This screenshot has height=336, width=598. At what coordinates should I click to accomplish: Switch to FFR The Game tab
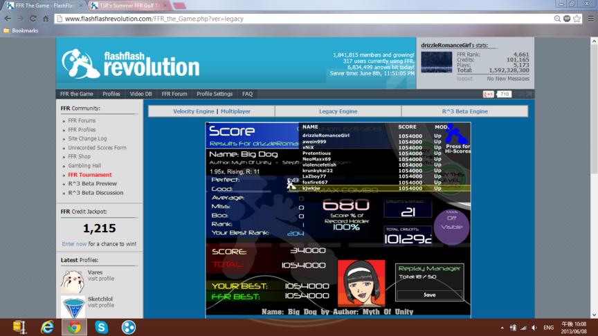pos(45,6)
